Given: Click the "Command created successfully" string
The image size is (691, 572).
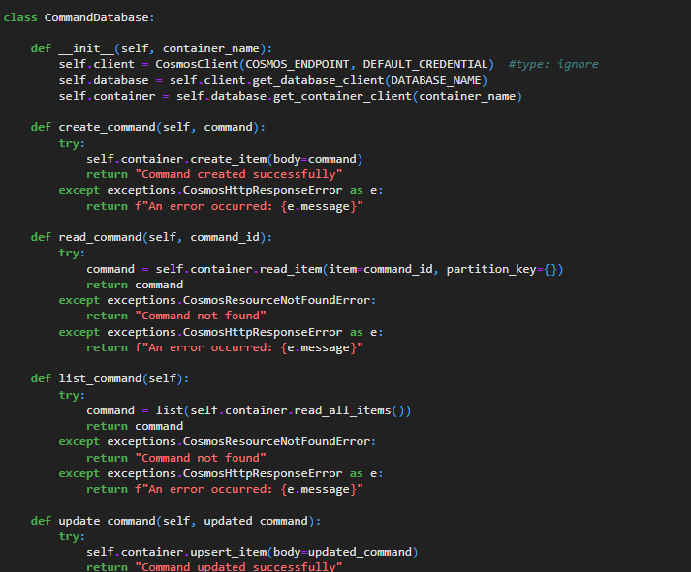Looking at the screenshot, I should (x=238, y=174).
